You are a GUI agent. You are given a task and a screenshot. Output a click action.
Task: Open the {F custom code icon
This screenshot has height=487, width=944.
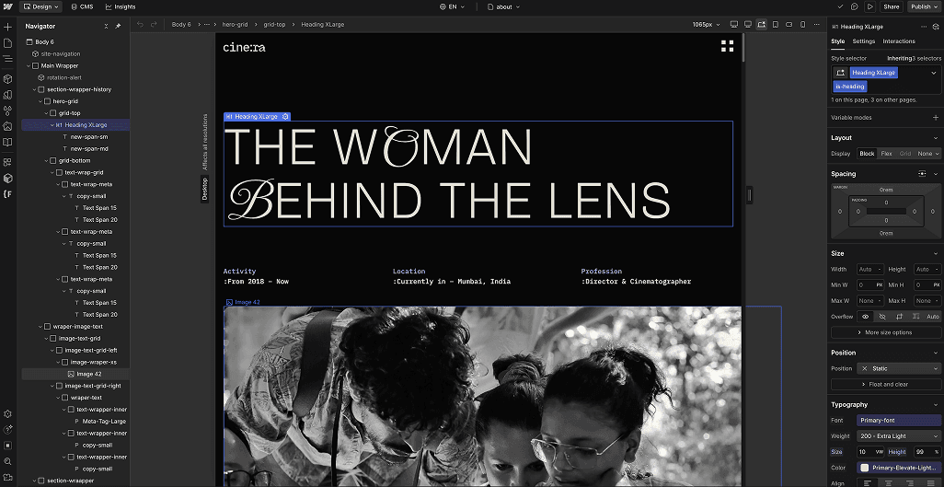pyautogui.click(x=7, y=194)
